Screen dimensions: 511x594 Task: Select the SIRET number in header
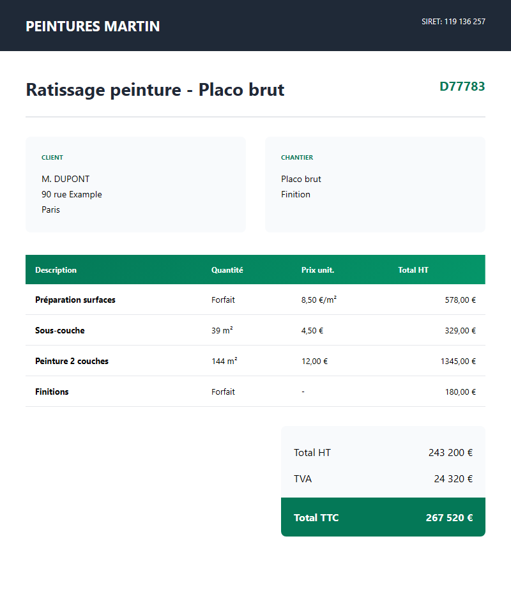[453, 22]
